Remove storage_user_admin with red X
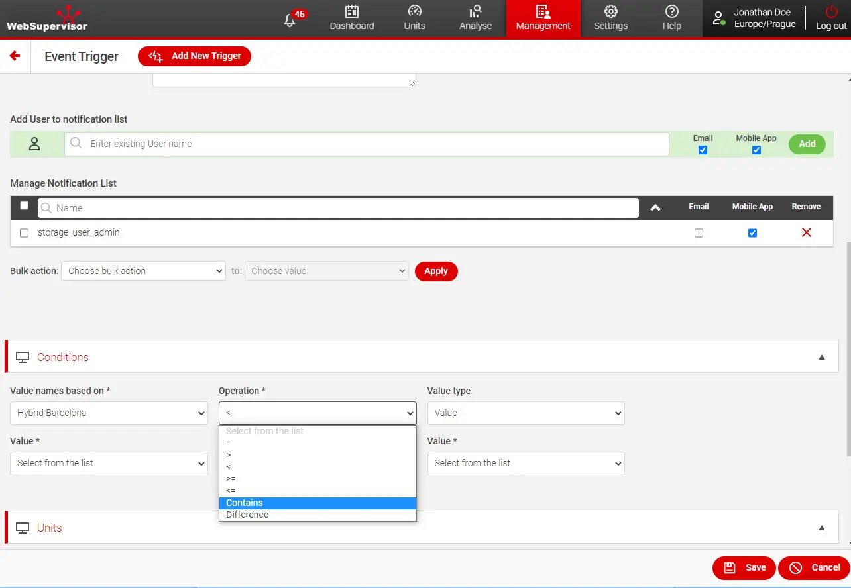 pyautogui.click(x=806, y=233)
